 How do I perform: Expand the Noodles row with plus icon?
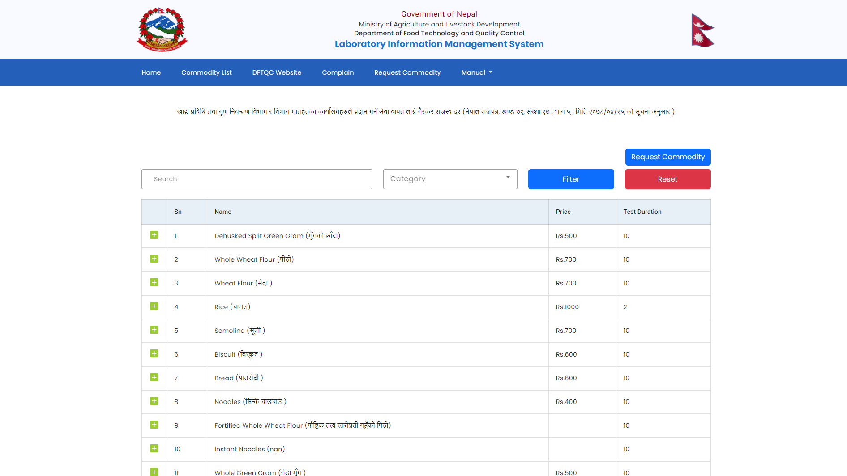(x=154, y=401)
